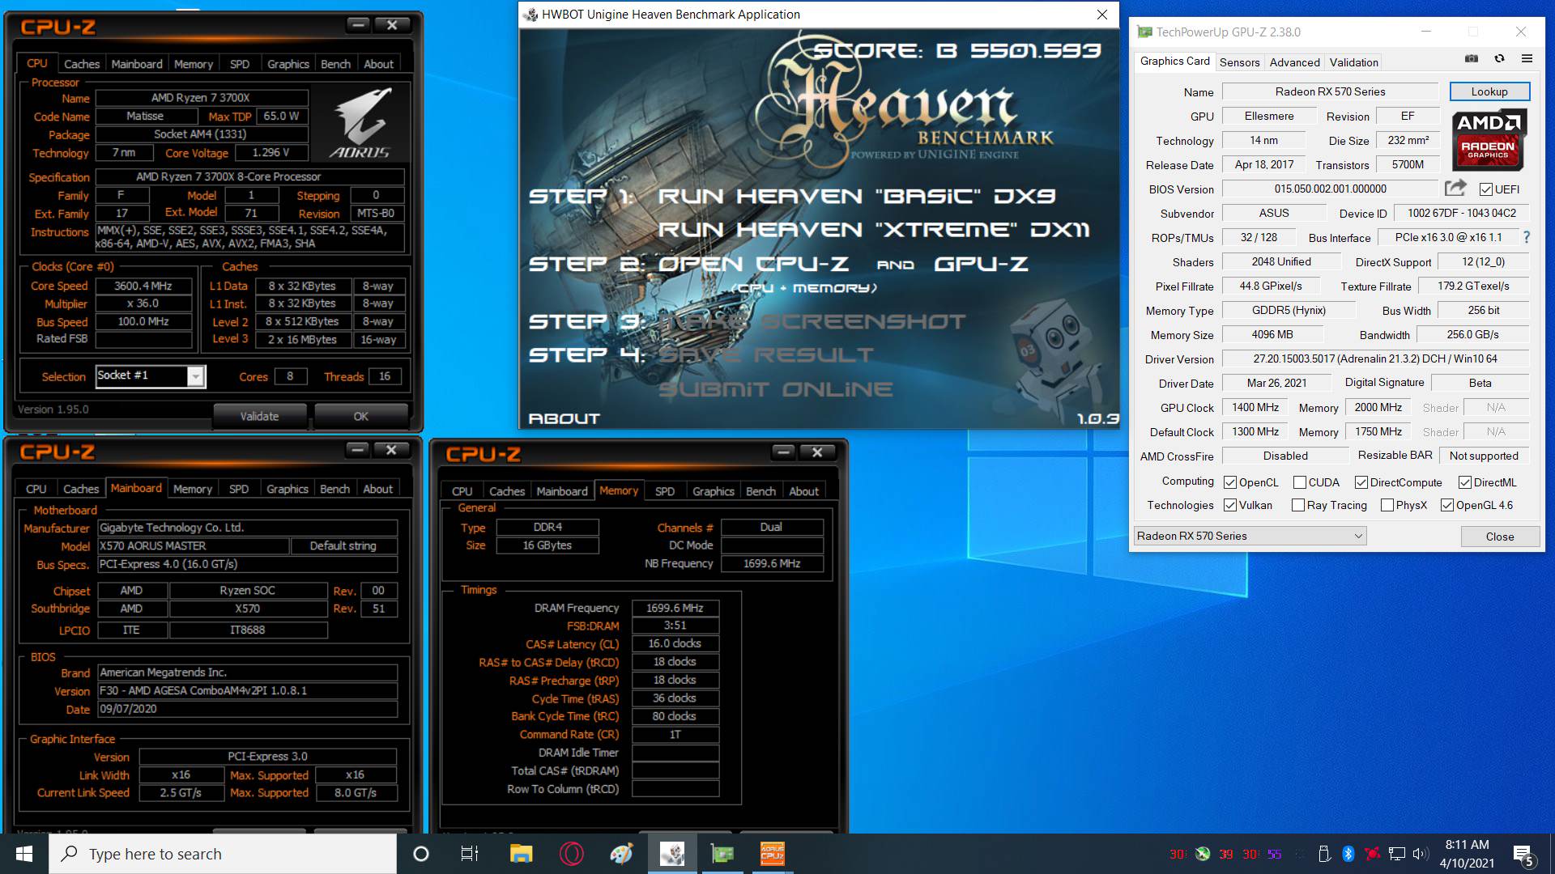Switch to HWBOT Heaven app on taskbar
The width and height of the screenshot is (1555, 874).
[x=671, y=854]
